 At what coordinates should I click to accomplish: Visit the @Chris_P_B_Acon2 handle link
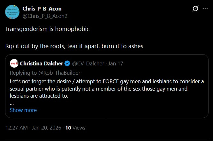tap(45, 16)
